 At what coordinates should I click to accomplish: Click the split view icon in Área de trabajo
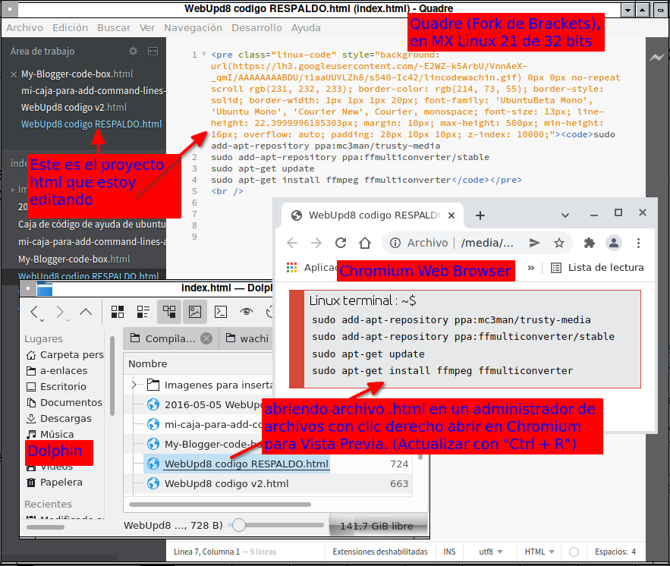[153, 52]
